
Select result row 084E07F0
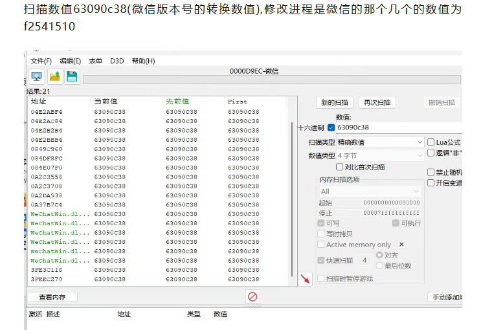tap(159, 168)
